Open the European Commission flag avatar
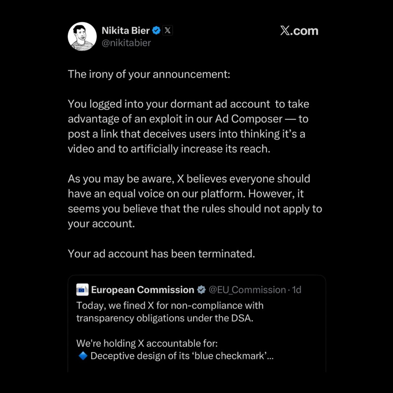393x393 pixels. pos(82,289)
